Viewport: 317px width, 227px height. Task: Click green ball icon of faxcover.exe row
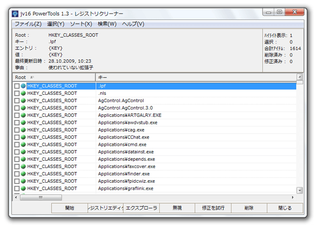(23, 166)
